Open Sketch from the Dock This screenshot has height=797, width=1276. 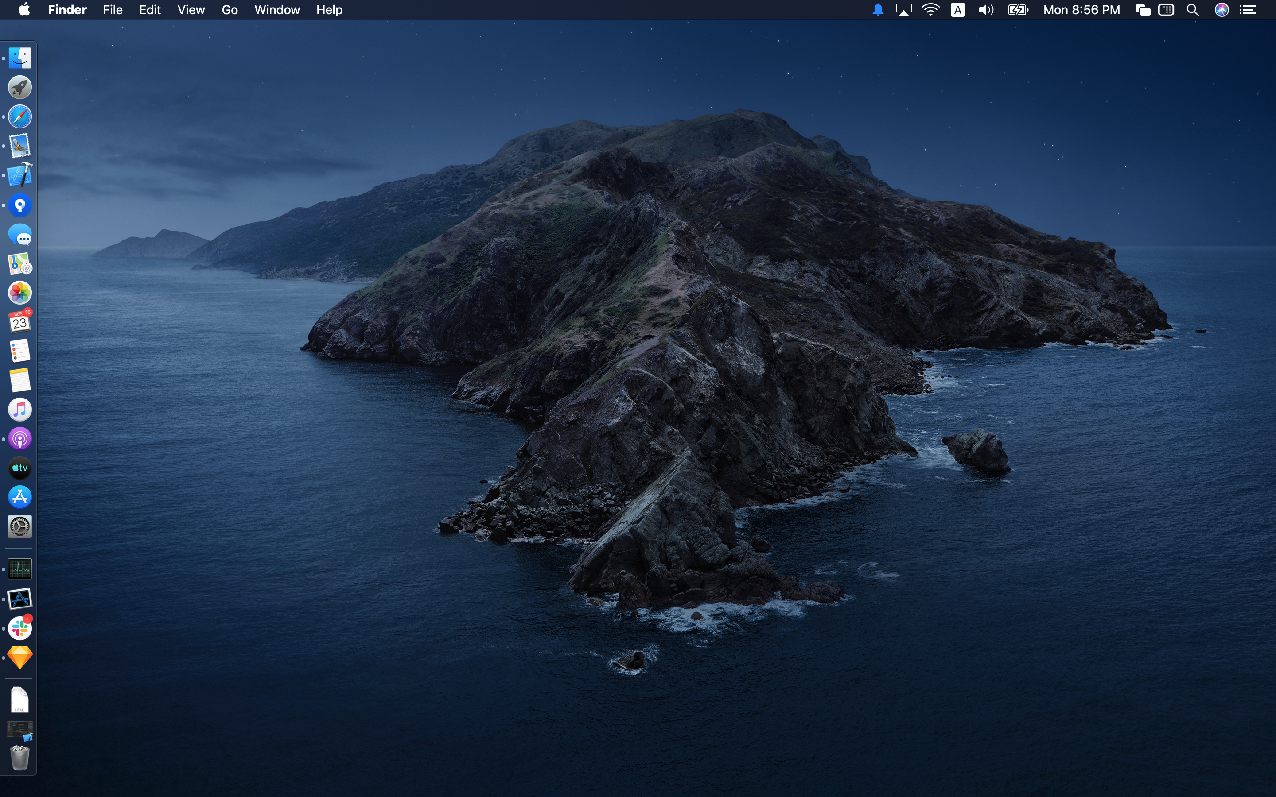[x=20, y=658]
